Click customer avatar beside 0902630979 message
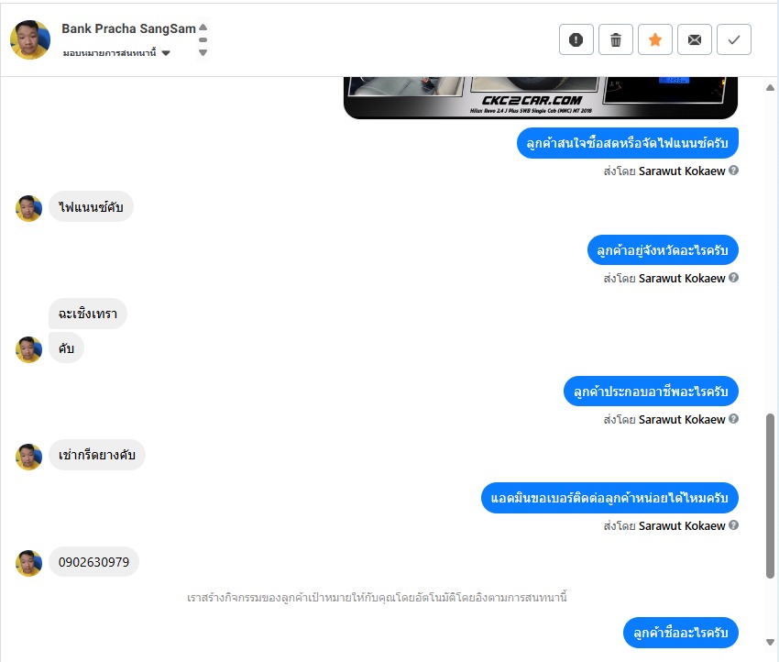 coord(28,563)
